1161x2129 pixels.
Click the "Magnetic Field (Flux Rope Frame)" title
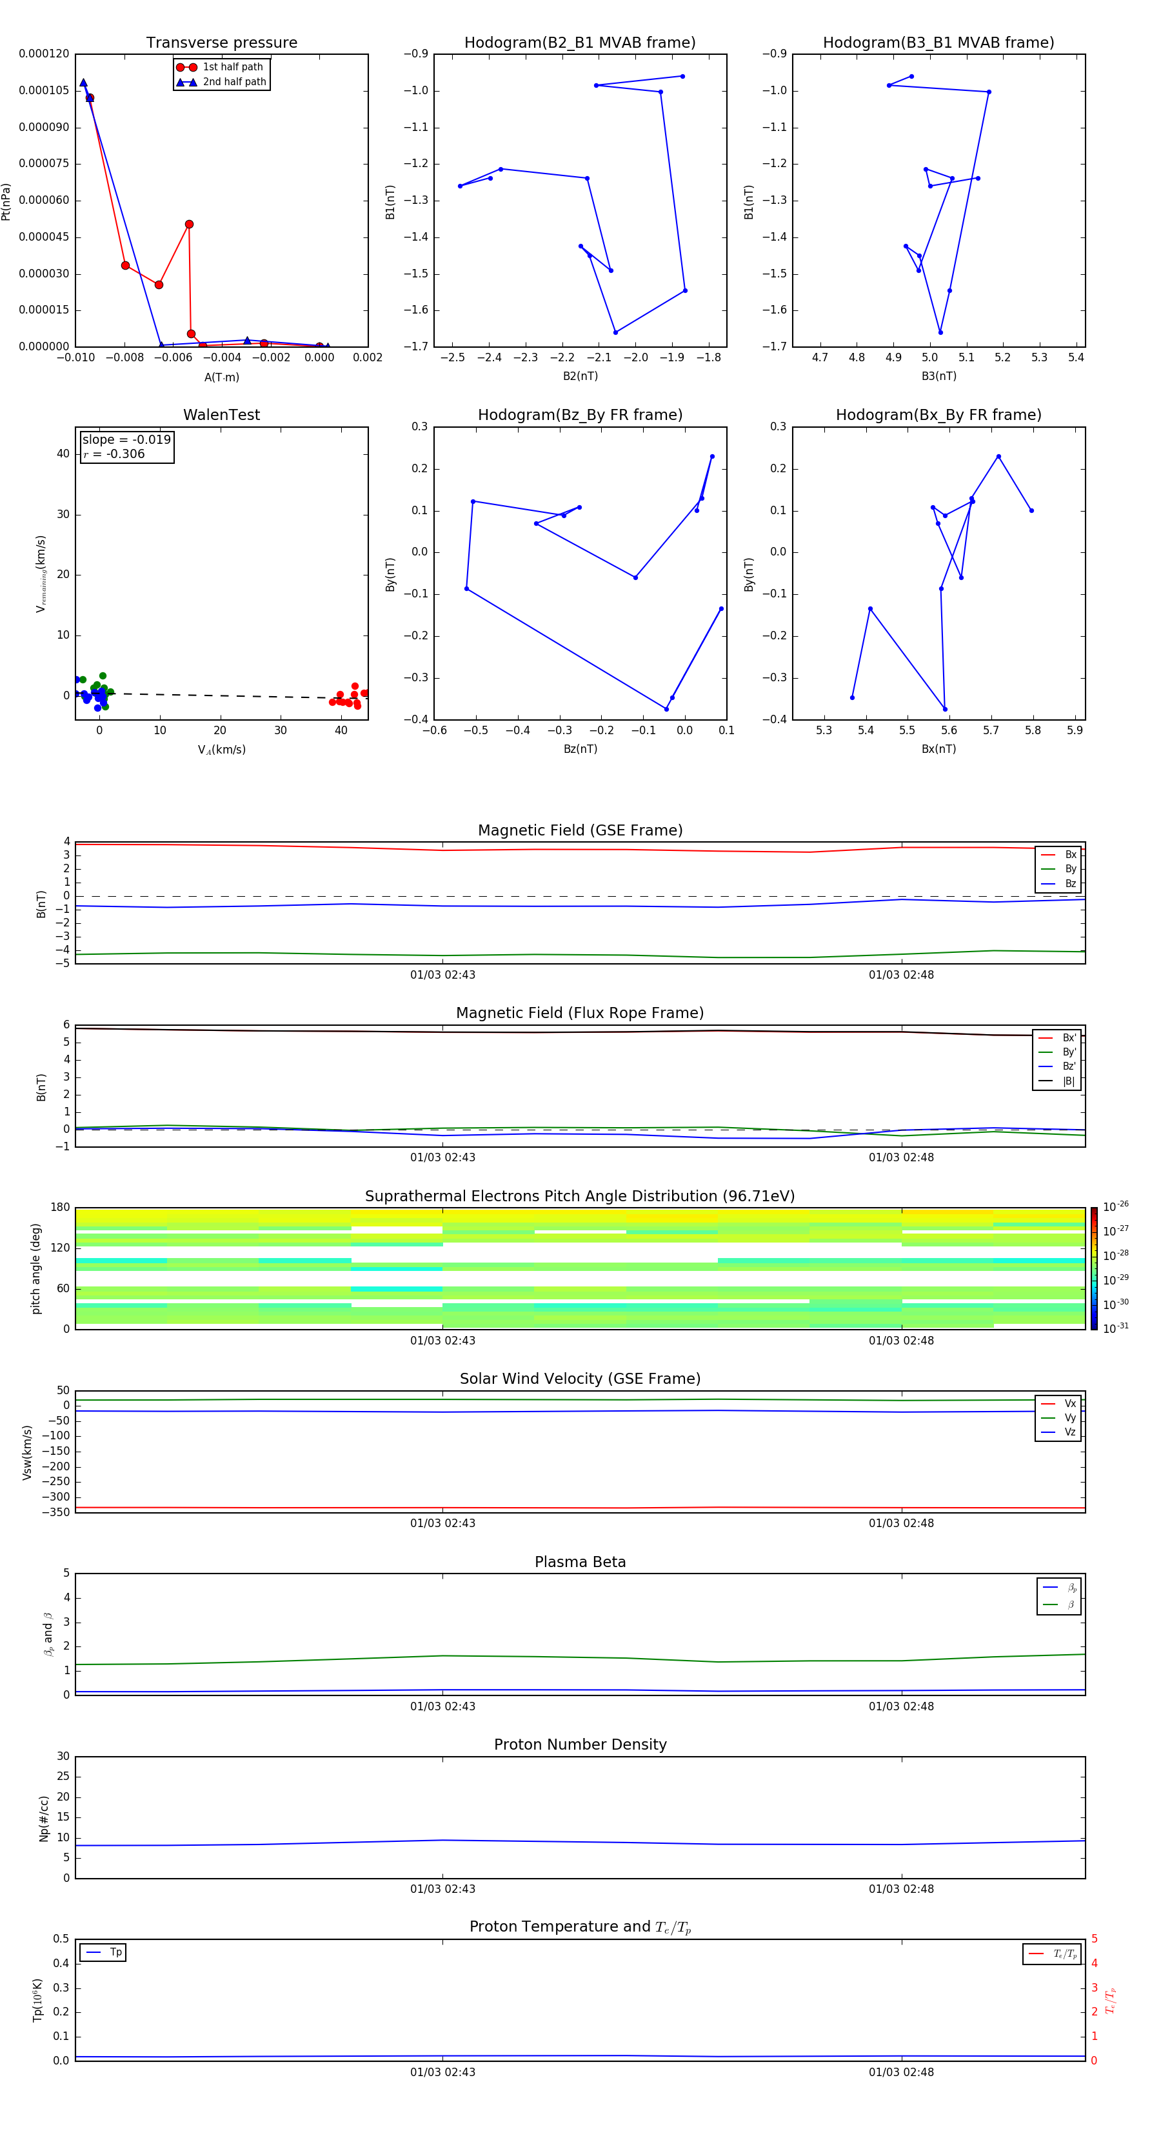point(580,1014)
